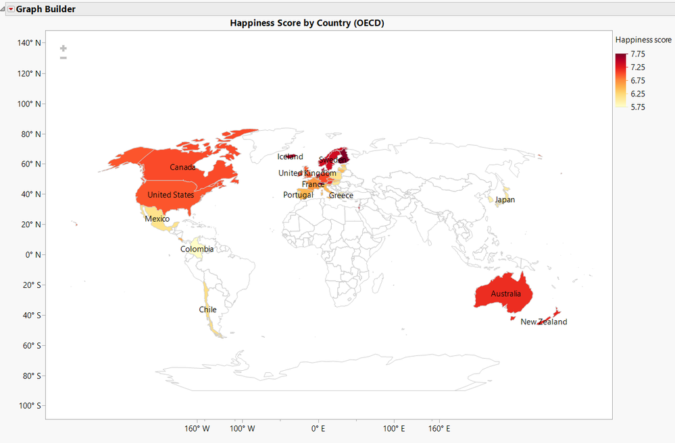Collapse the Graph Builder outline disclosure triangle
The width and height of the screenshot is (675, 443).
(3, 9)
